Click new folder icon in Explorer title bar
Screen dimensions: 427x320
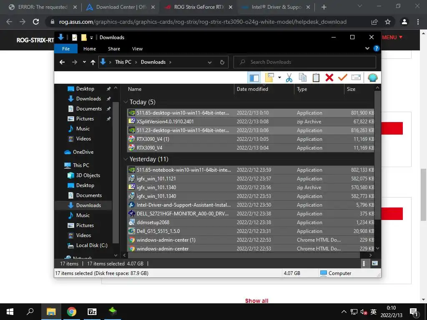pyautogui.click(x=84, y=37)
